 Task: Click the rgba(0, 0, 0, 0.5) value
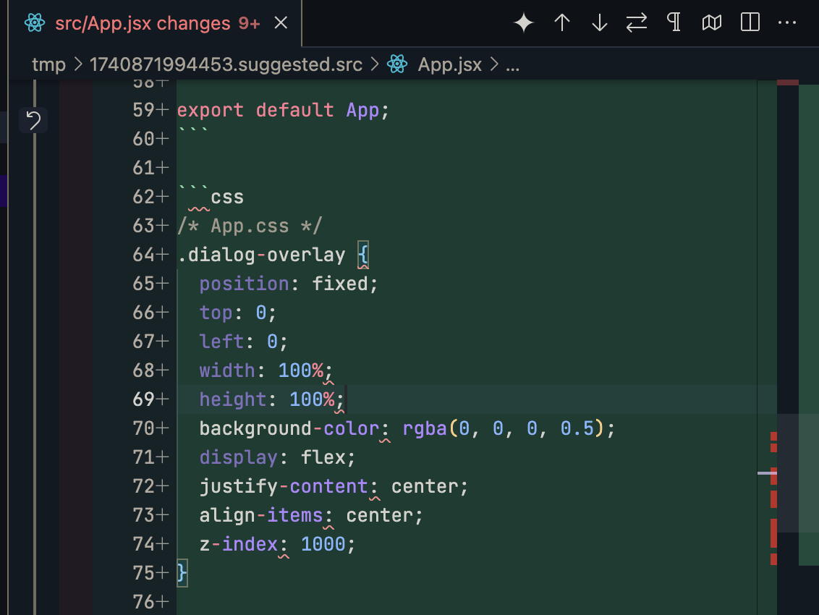(x=504, y=428)
